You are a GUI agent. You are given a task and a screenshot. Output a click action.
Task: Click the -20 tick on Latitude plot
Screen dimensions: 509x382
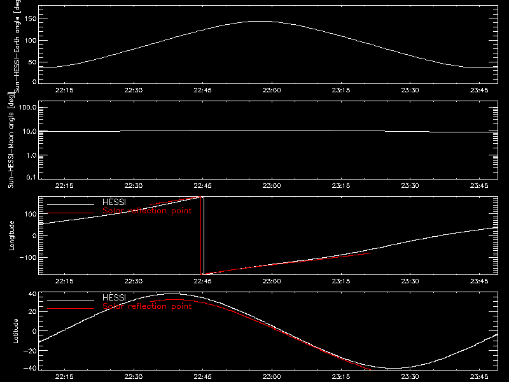[30, 351]
